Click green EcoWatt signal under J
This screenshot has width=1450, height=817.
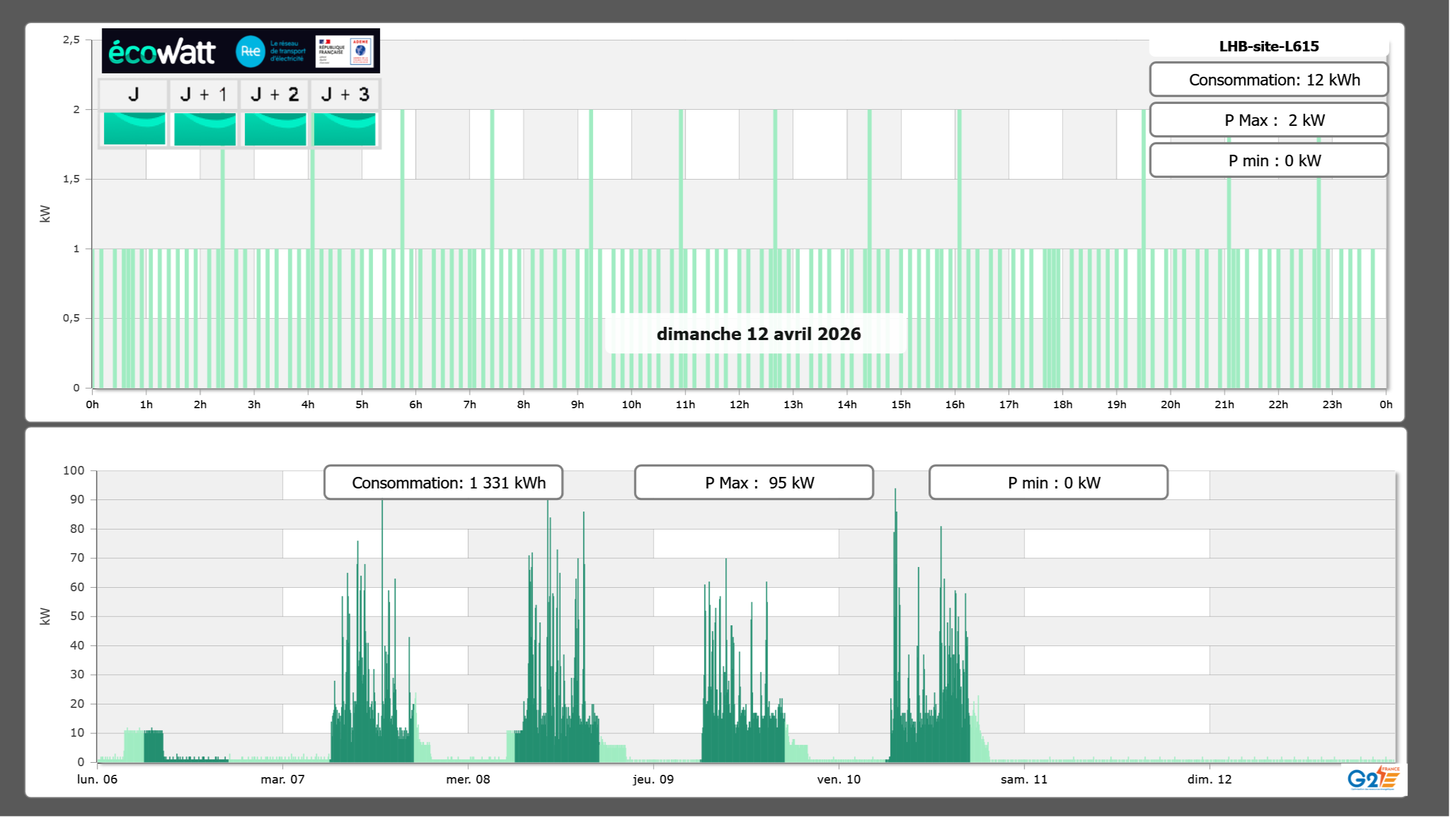coord(134,129)
